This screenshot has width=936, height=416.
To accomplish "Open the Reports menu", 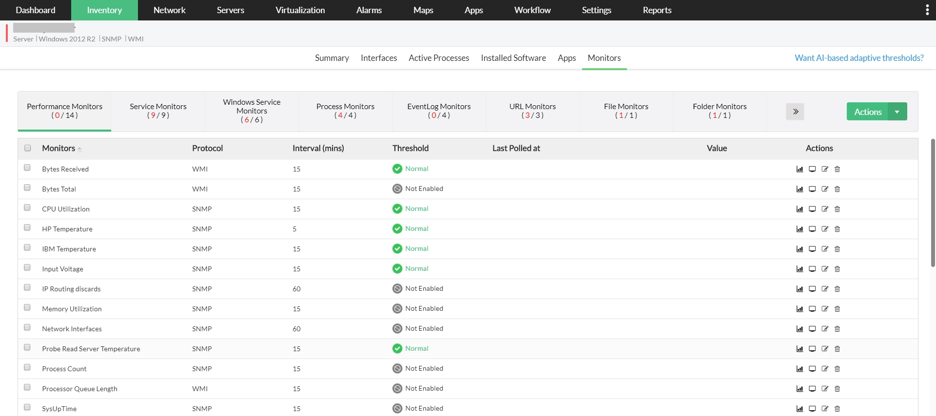I will click(x=657, y=10).
